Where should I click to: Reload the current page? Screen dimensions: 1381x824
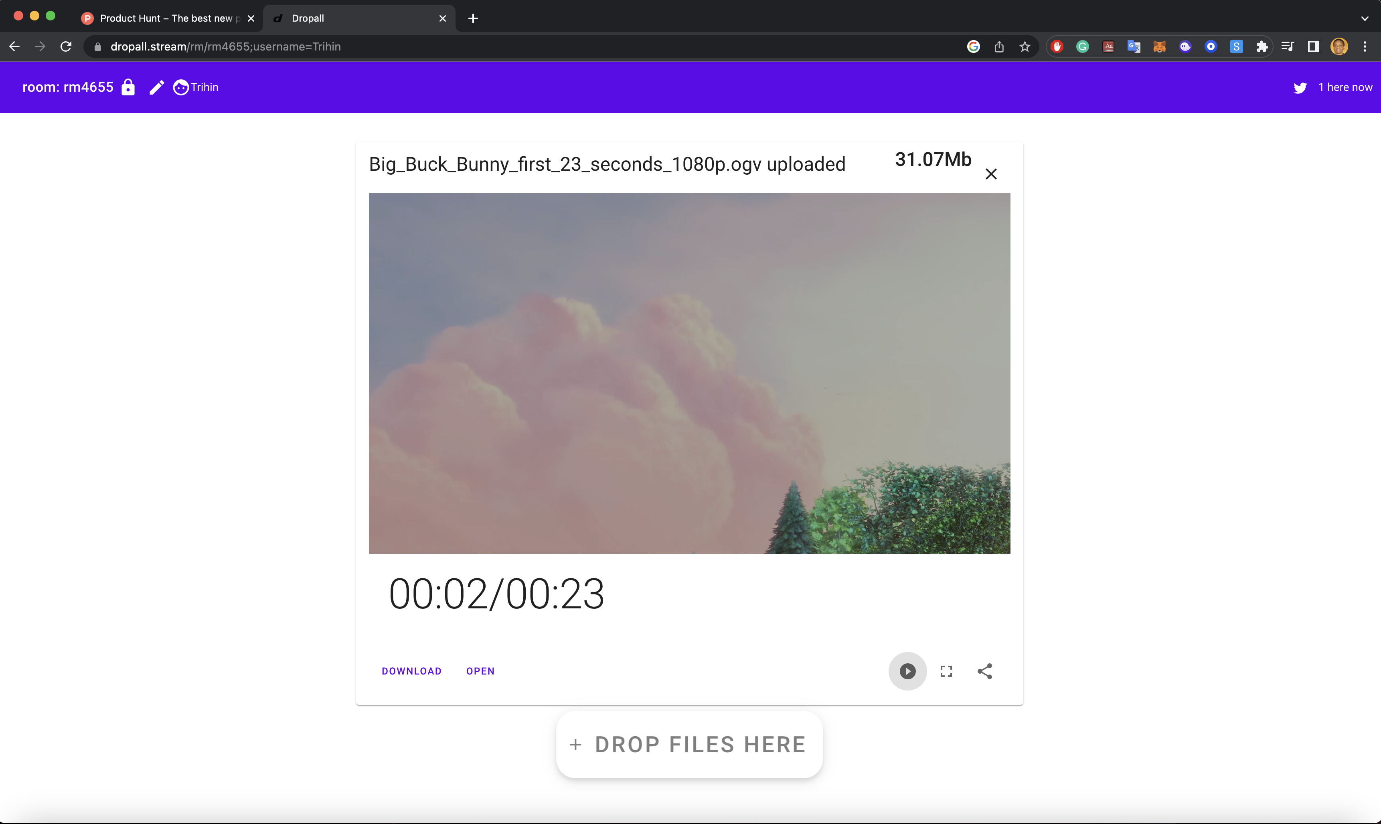click(66, 46)
